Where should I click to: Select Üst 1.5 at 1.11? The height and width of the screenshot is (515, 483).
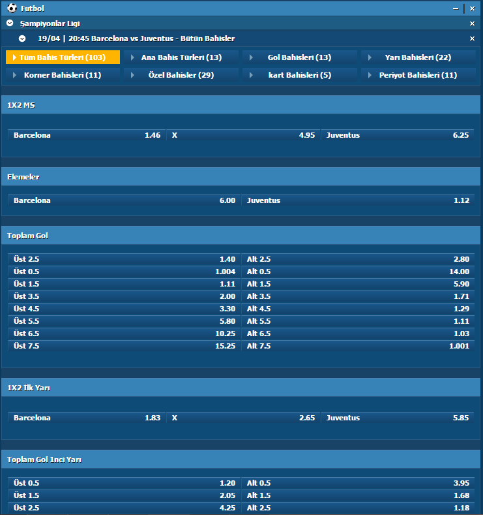point(124,284)
